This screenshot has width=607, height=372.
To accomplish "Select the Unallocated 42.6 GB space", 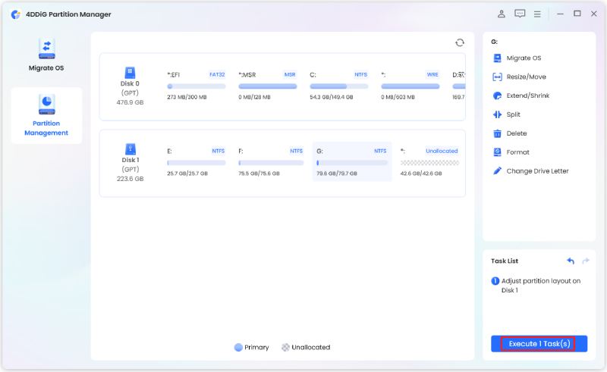I will coord(429,161).
